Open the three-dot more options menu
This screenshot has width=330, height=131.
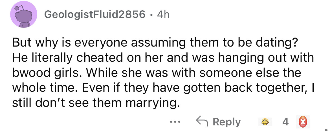point(175,122)
